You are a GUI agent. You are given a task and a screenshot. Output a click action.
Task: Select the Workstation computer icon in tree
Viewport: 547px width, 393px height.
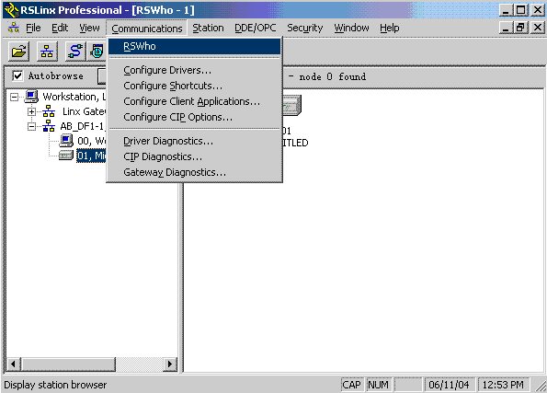point(31,97)
